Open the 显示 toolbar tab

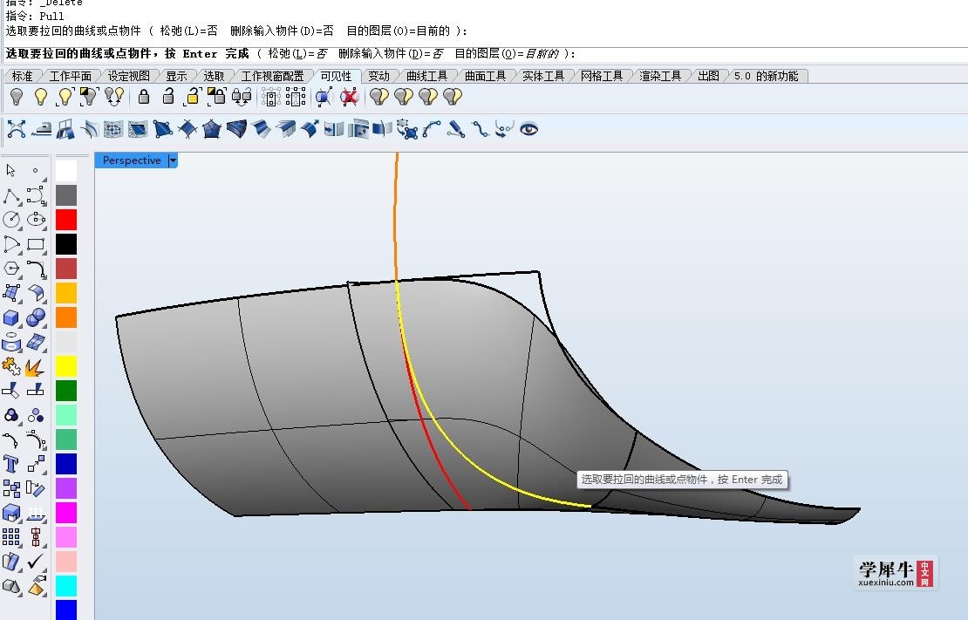tap(176, 76)
